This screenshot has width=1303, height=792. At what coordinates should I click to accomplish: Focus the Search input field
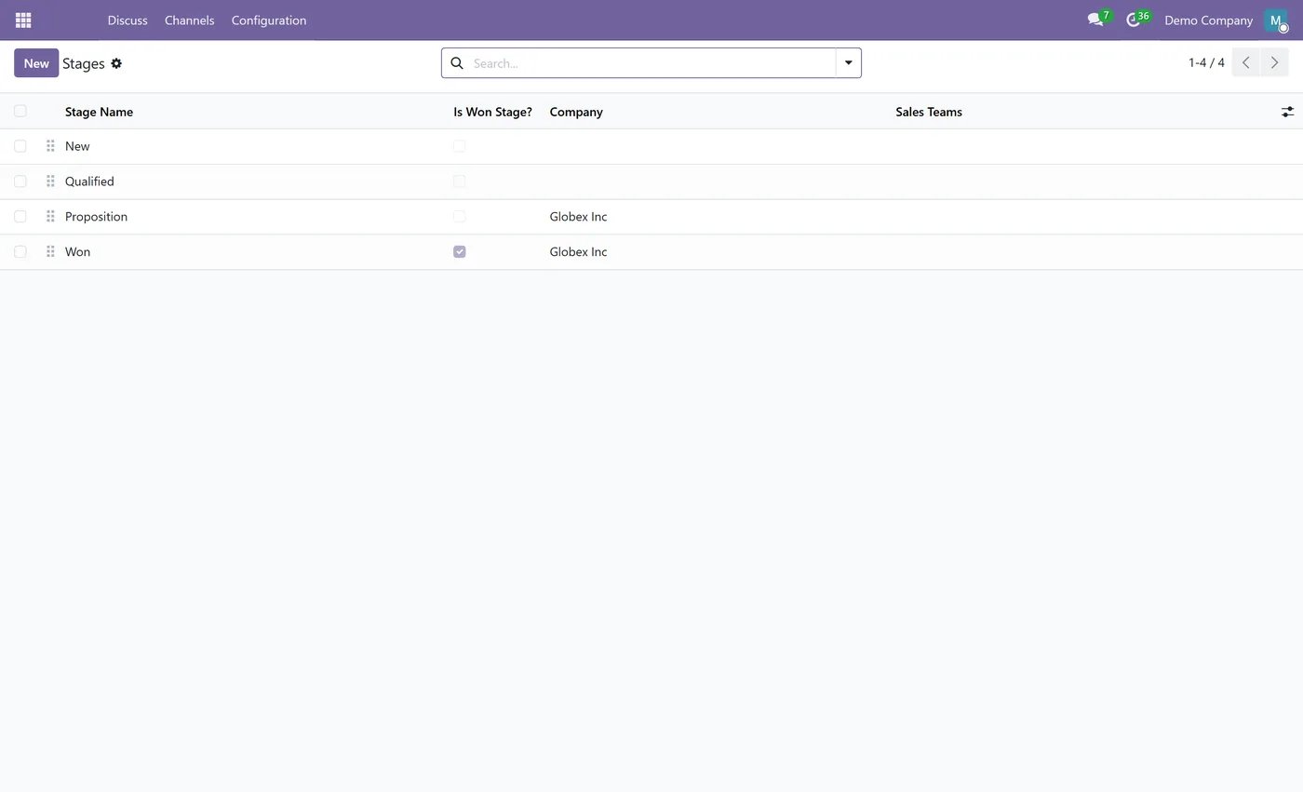(x=651, y=63)
